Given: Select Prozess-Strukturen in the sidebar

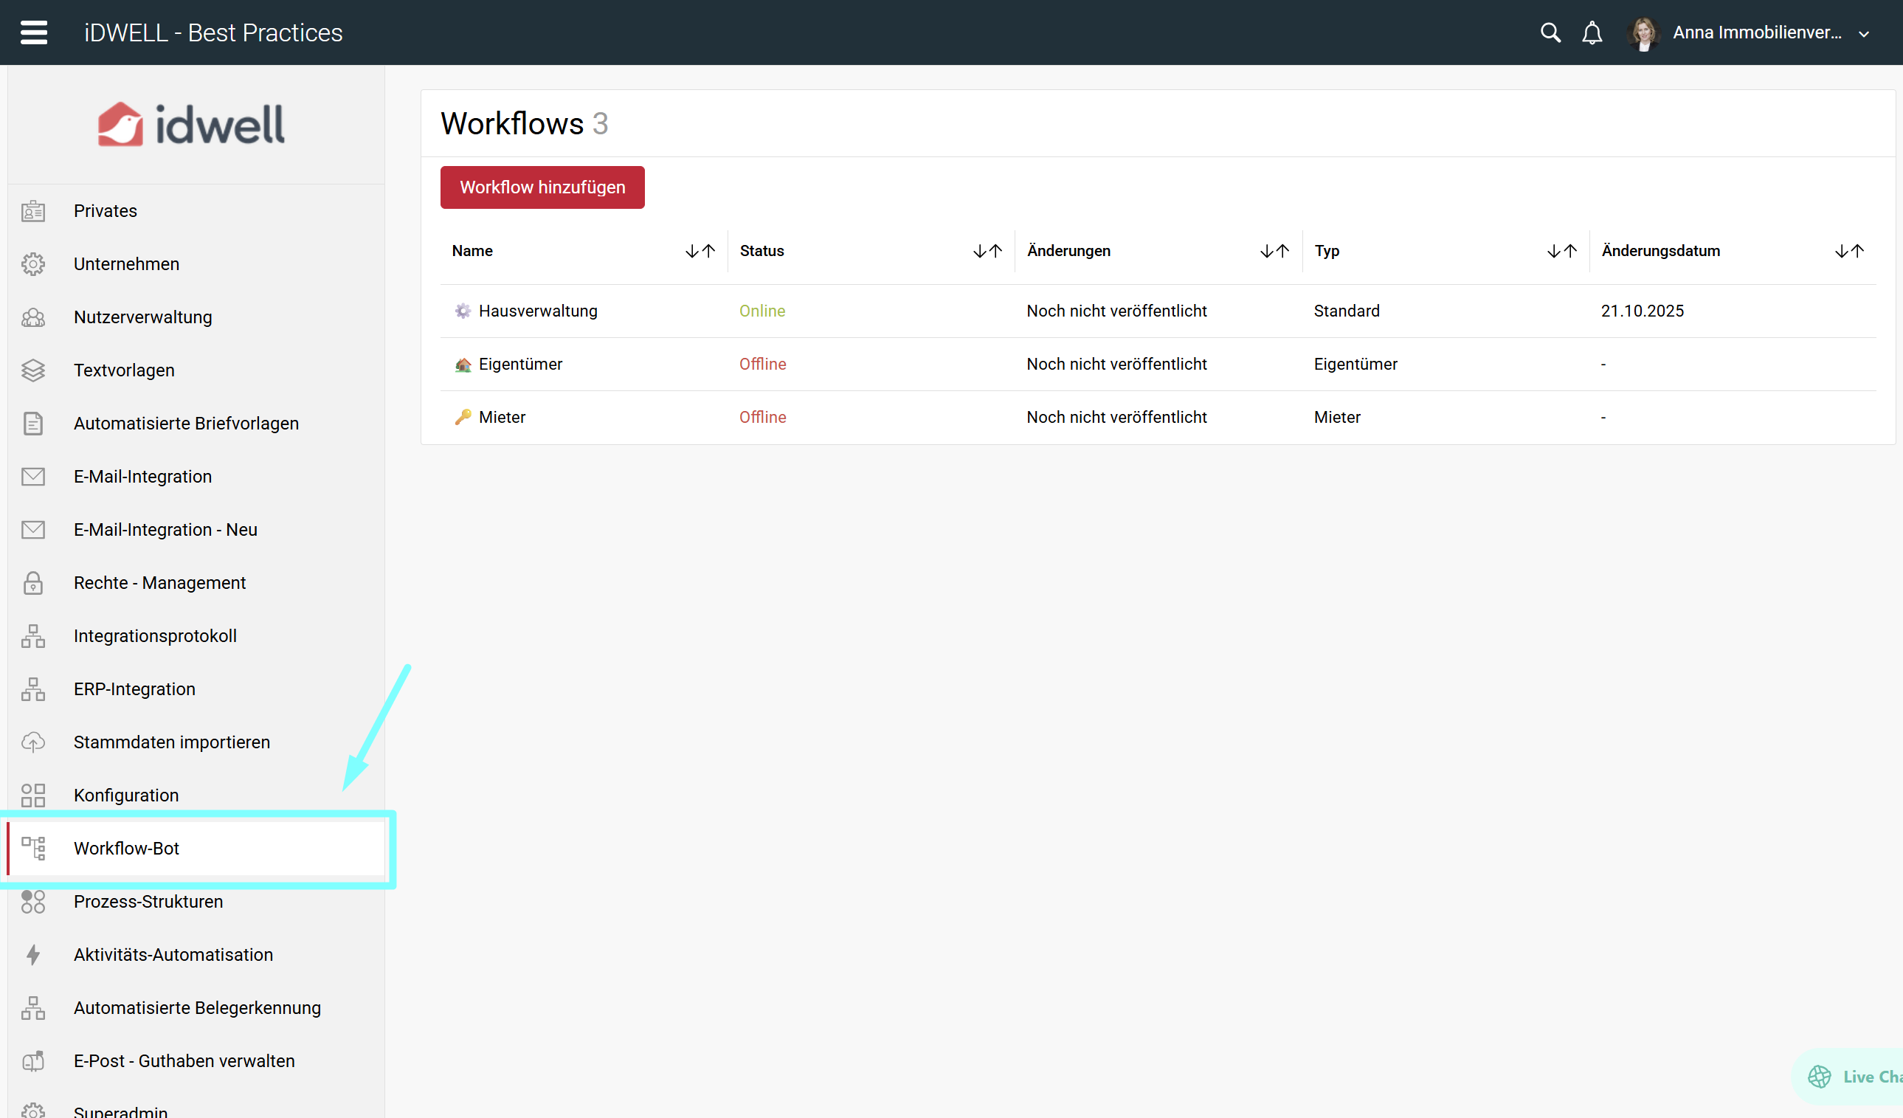Looking at the screenshot, I should pos(148,901).
